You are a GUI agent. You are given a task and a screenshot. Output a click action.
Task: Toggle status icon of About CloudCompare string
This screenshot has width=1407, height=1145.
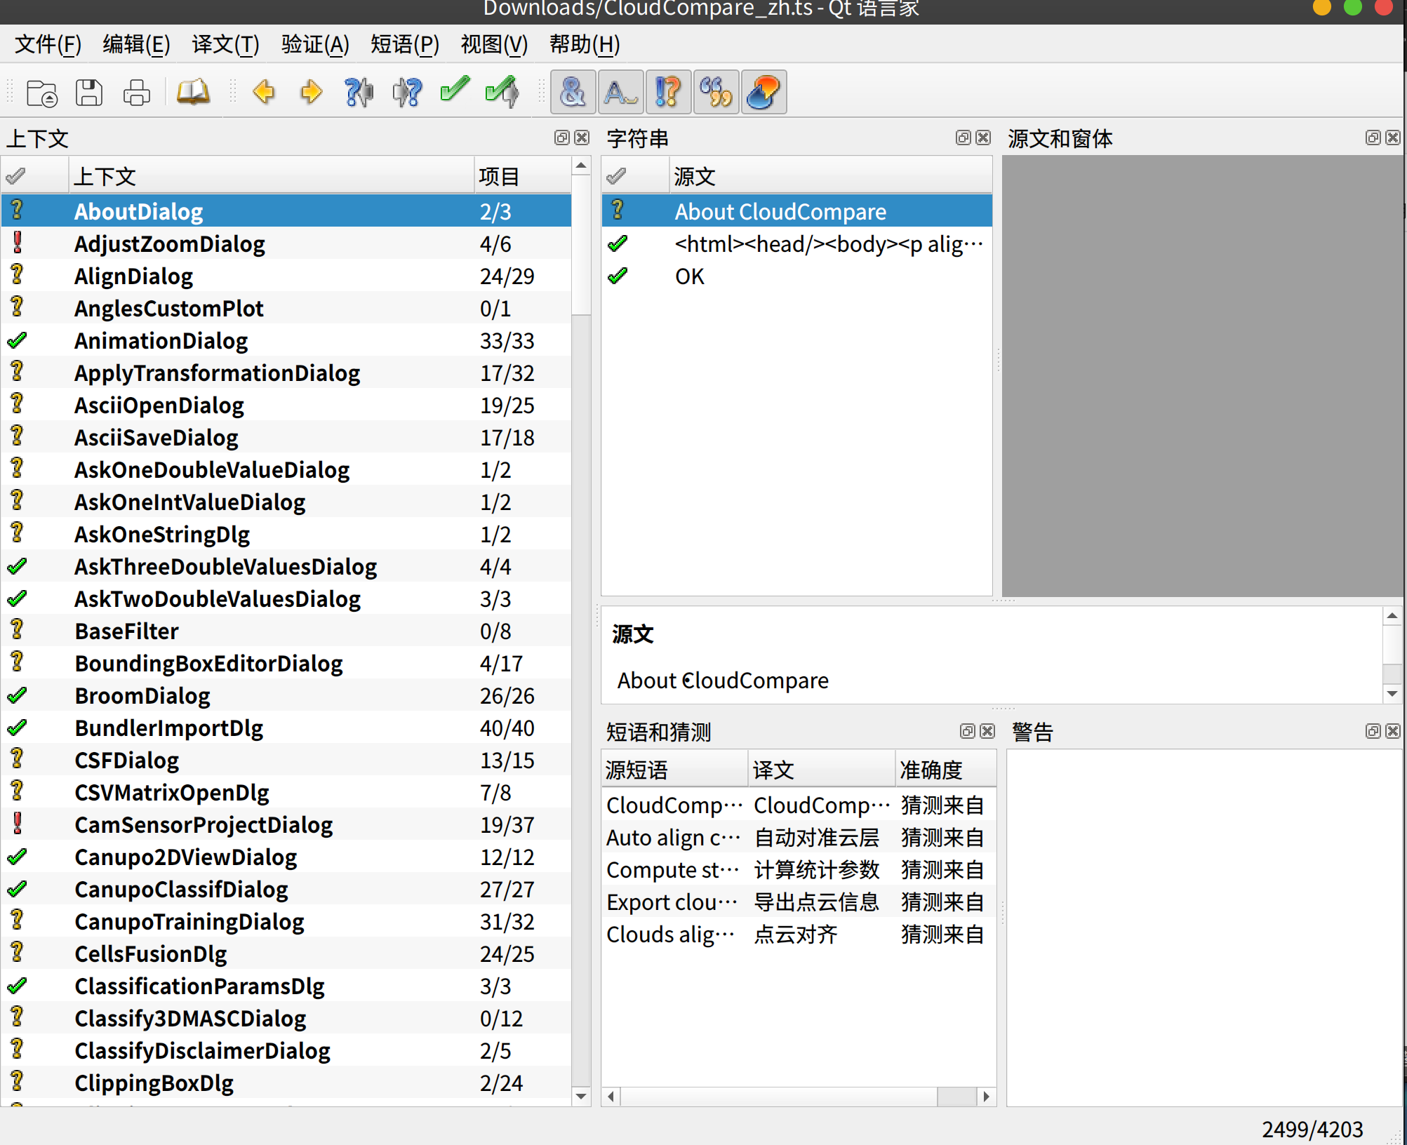[618, 210]
